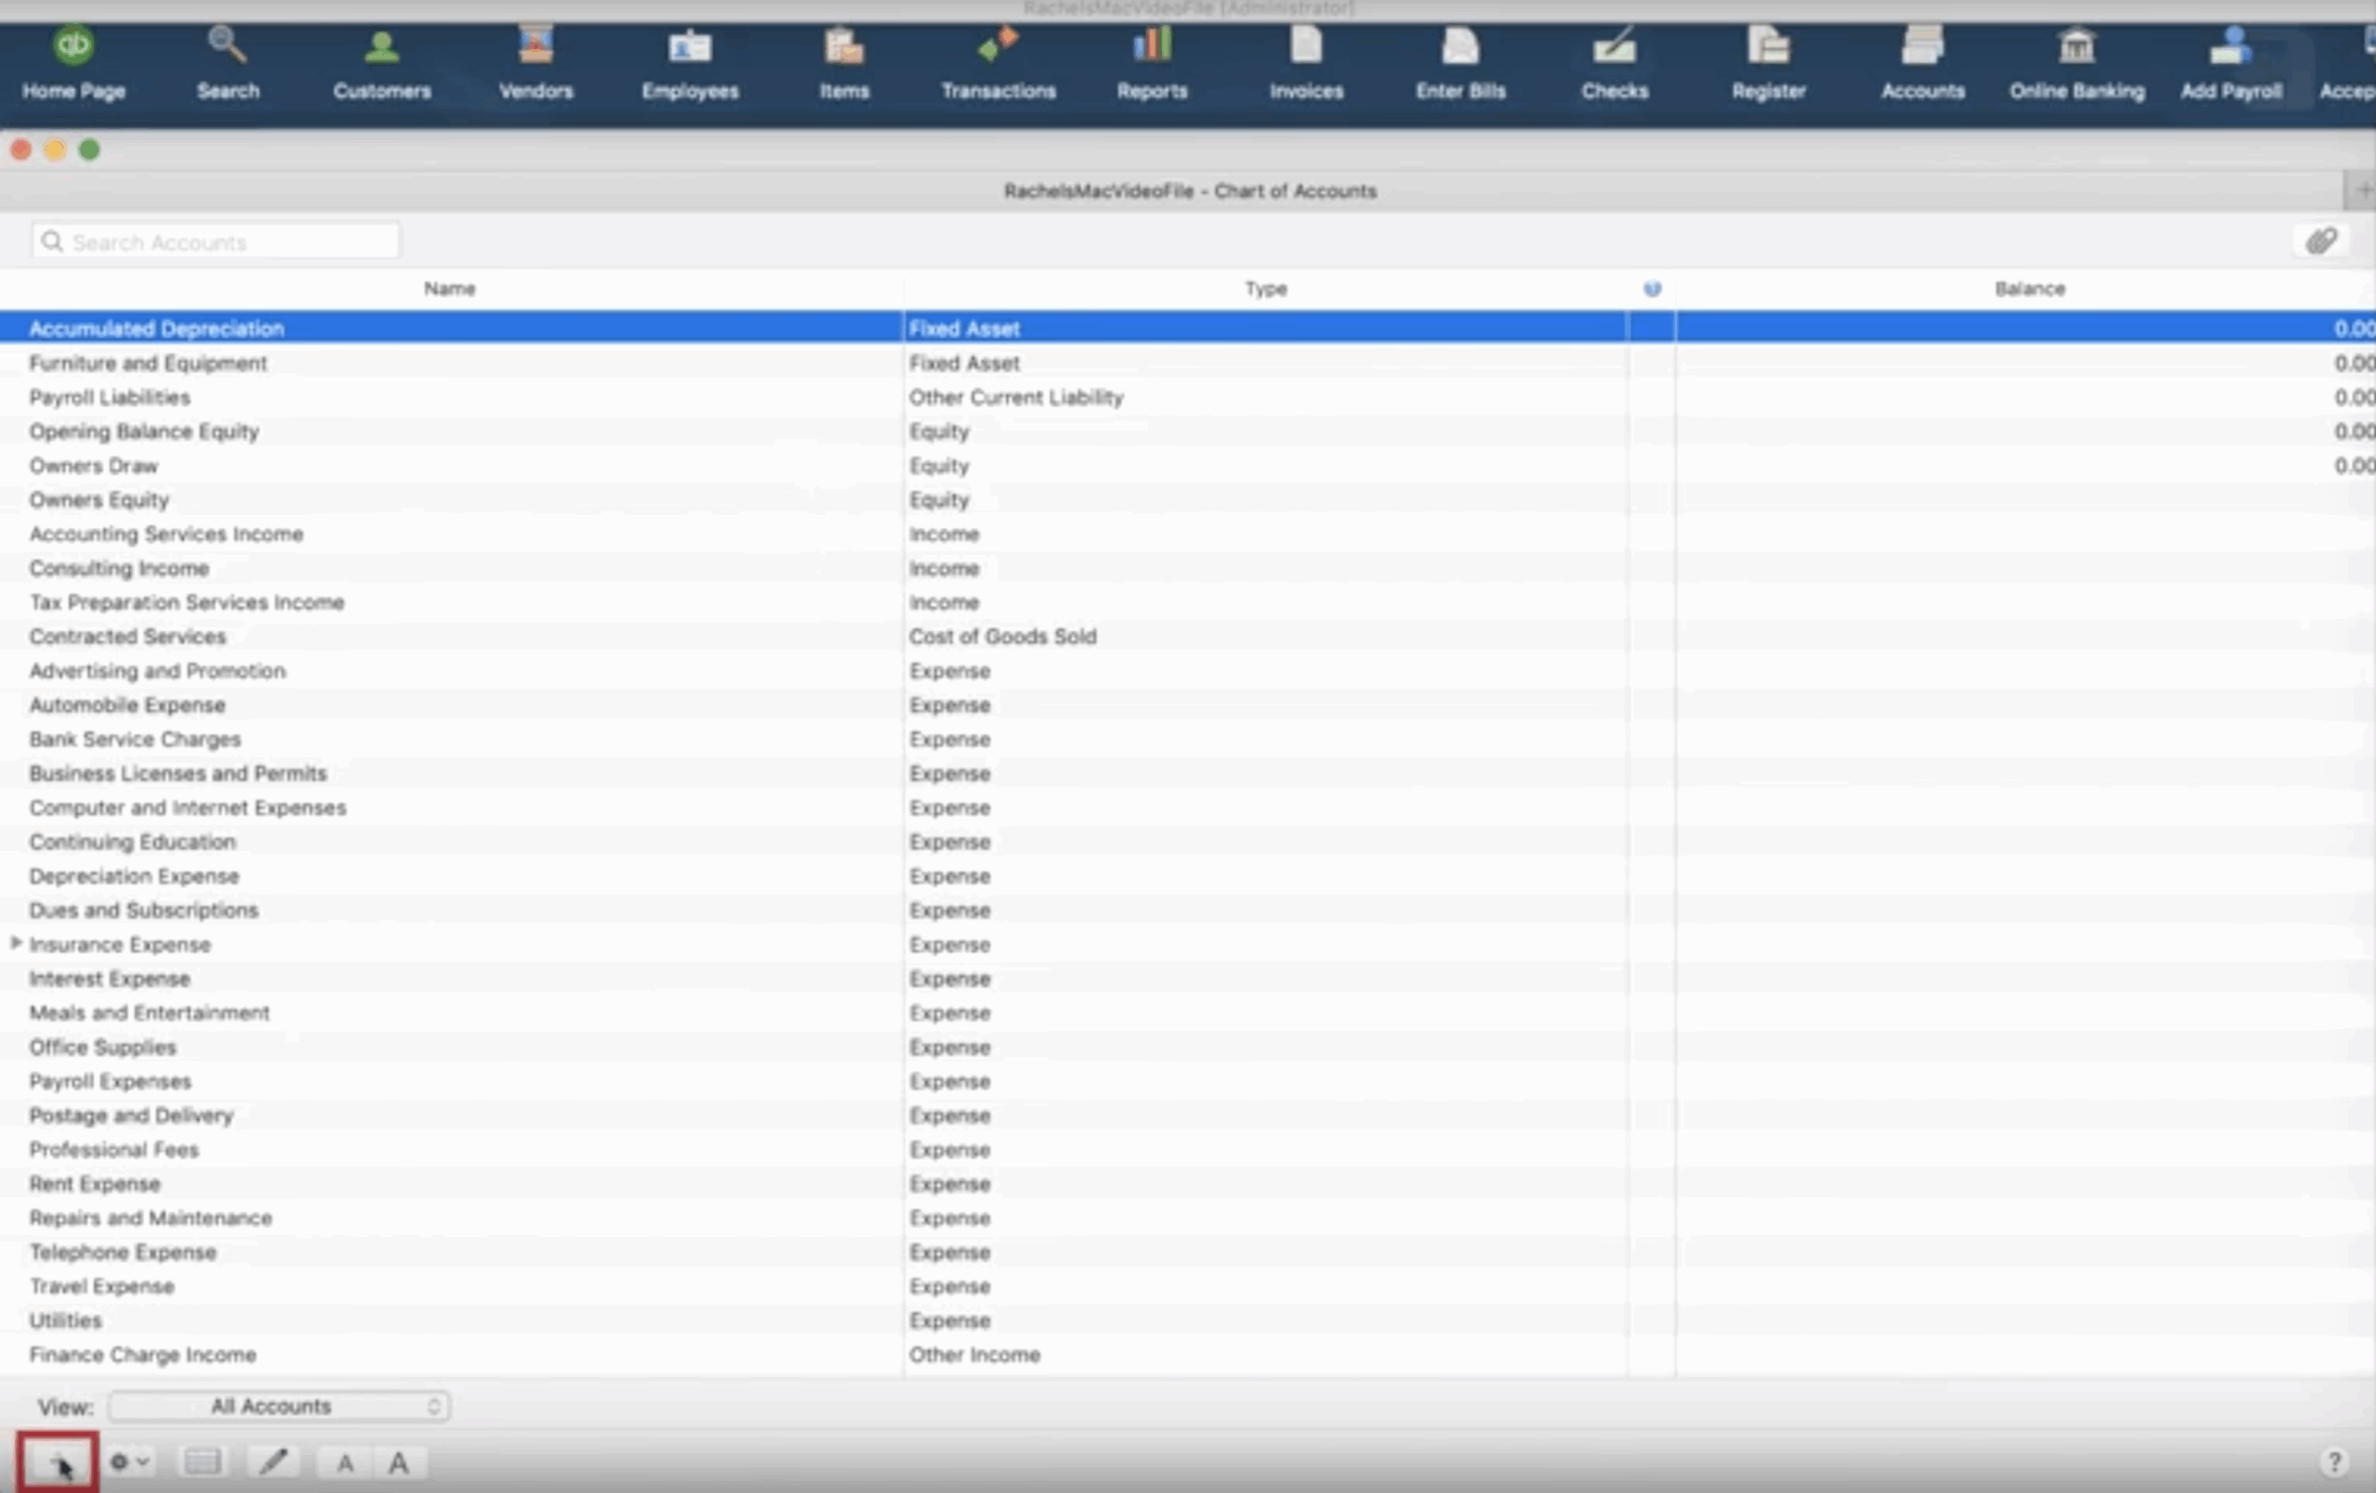Click the Search Accounts field
The width and height of the screenshot is (2376, 1493).
coord(217,242)
